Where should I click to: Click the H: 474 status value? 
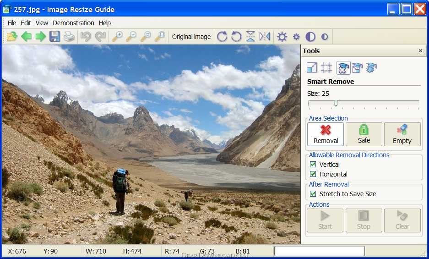pos(132,251)
